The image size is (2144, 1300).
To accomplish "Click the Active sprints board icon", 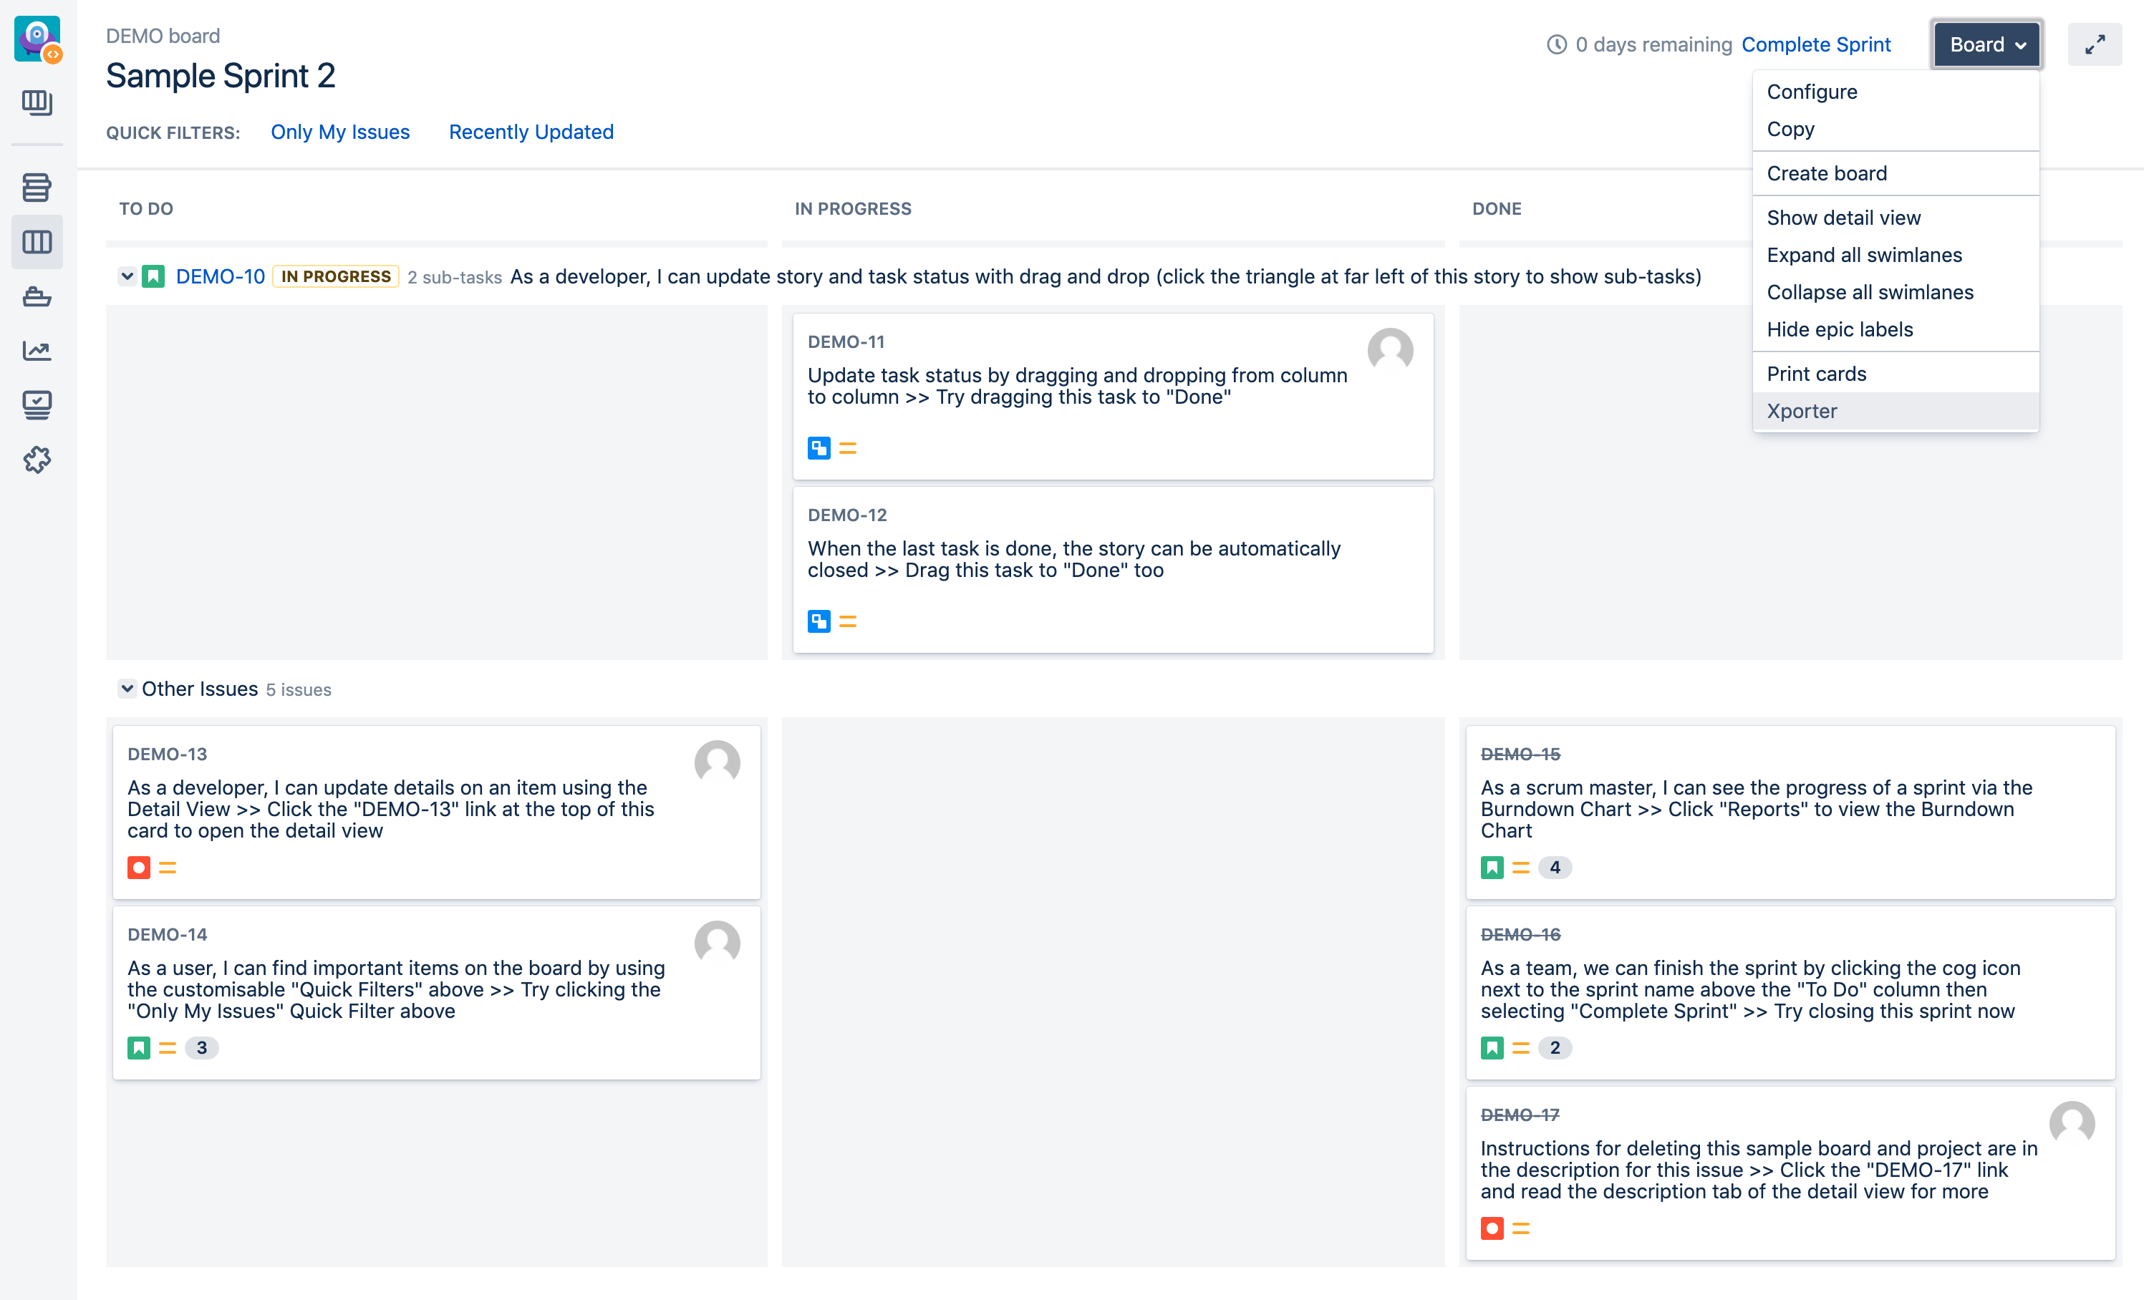I will 37,242.
